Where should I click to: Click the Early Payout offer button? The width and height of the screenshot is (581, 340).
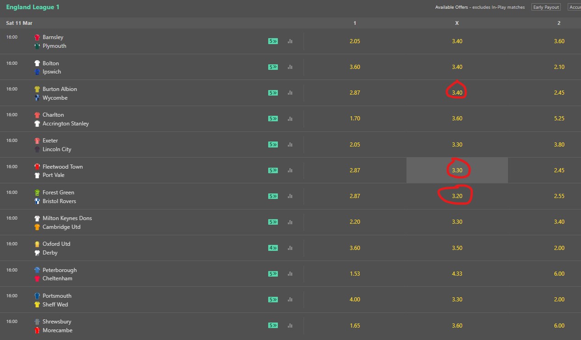click(546, 7)
